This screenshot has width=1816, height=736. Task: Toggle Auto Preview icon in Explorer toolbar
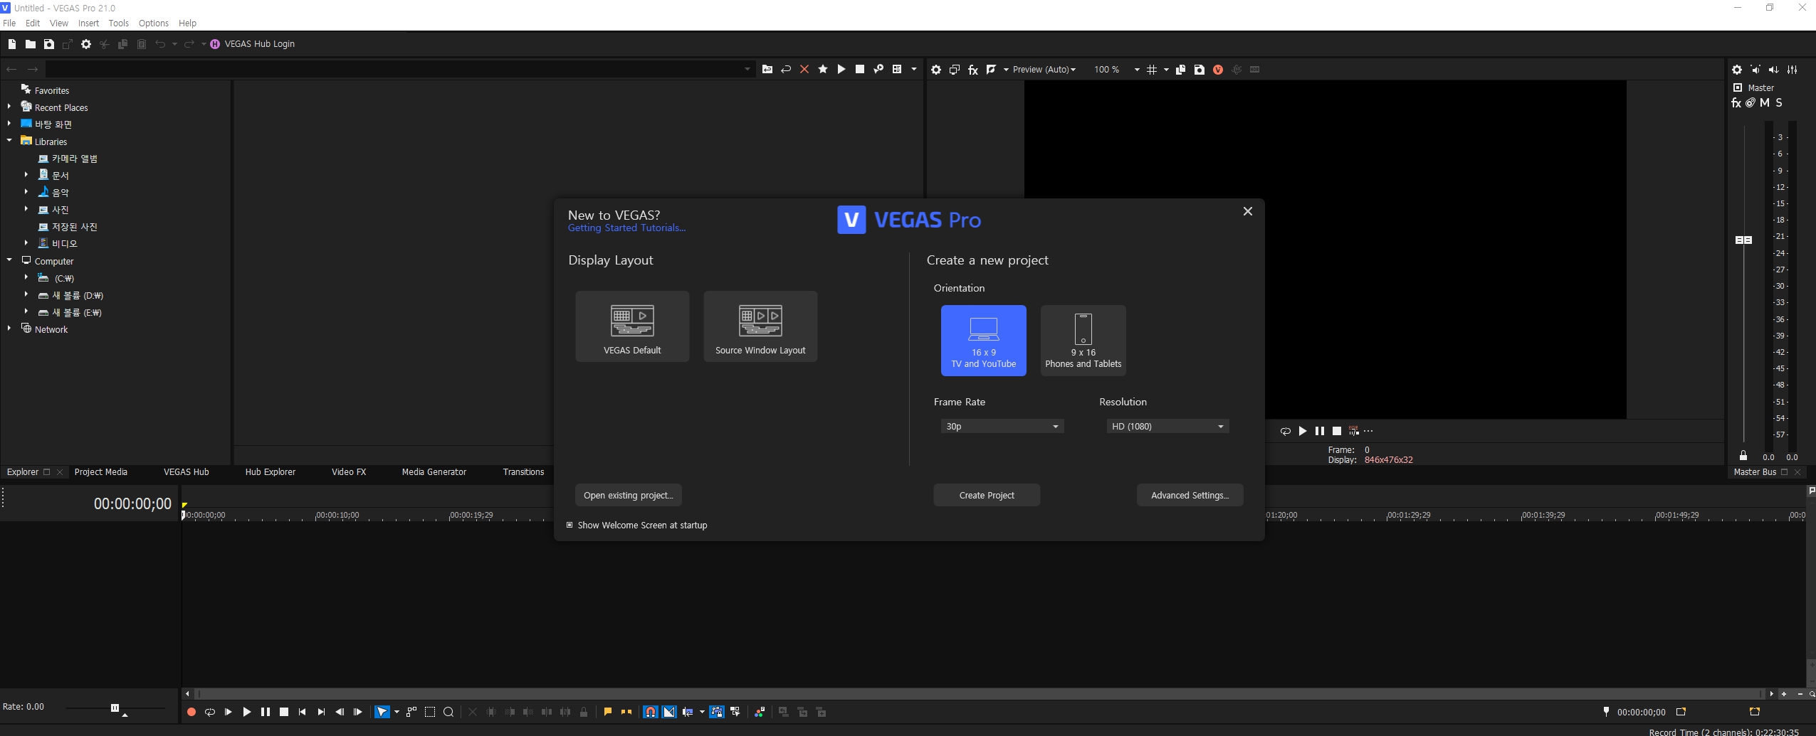(x=878, y=70)
